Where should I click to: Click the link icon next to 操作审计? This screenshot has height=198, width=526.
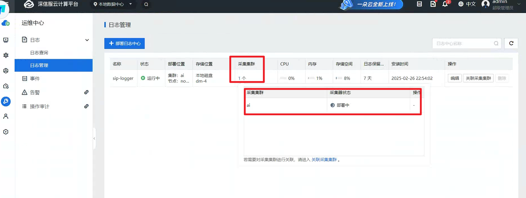pos(86,106)
